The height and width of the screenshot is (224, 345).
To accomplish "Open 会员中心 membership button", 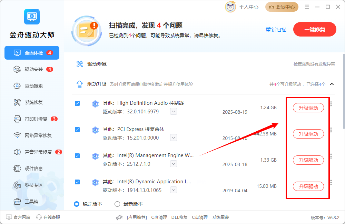I will [282, 7].
